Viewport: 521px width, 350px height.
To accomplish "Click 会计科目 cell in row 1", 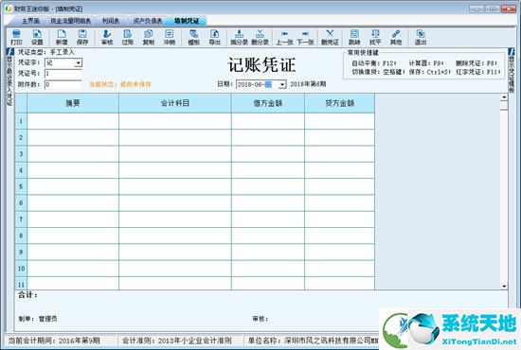I will click(175, 121).
